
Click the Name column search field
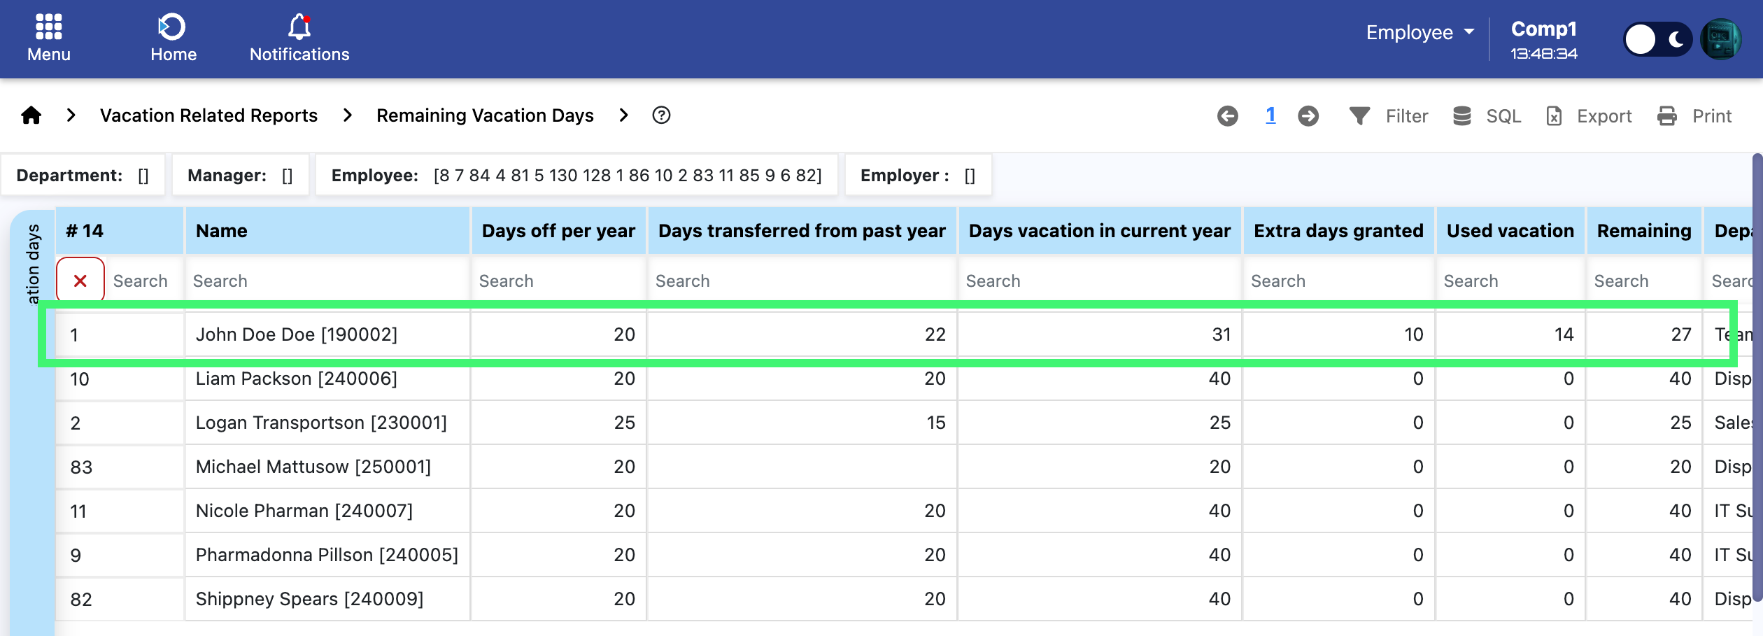point(327,281)
